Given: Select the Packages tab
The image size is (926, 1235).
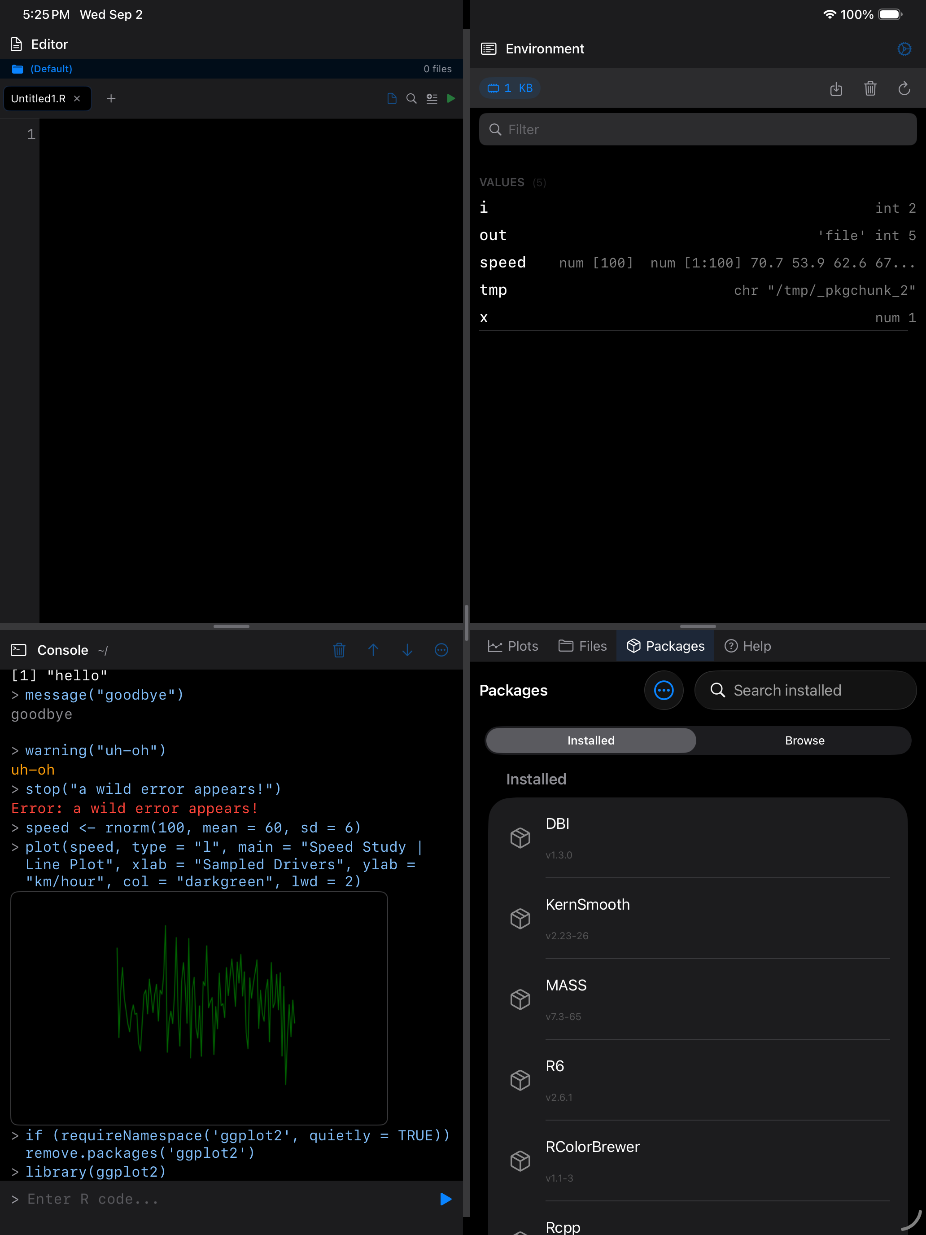Looking at the screenshot, I should (665, 646).
